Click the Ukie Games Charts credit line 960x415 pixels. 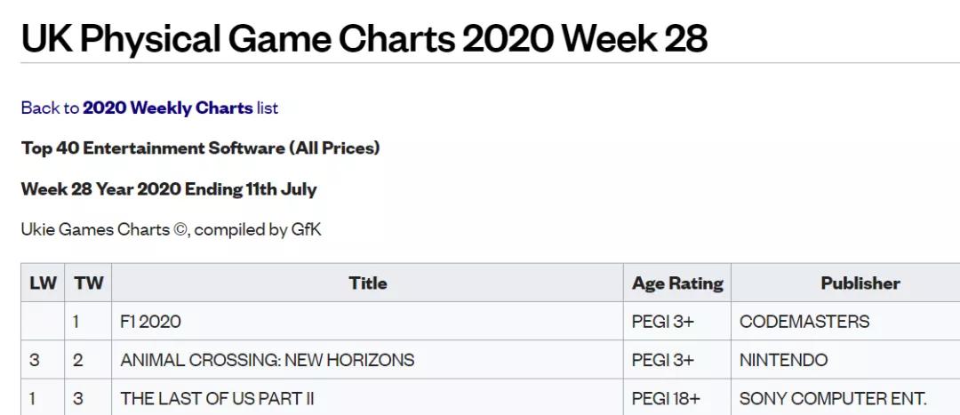(171, 229)
